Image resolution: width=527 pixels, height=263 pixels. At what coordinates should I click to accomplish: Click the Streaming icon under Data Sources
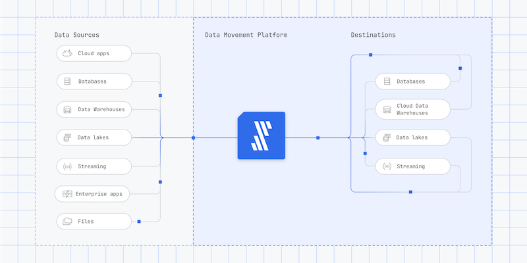click(x=67, y=166)
